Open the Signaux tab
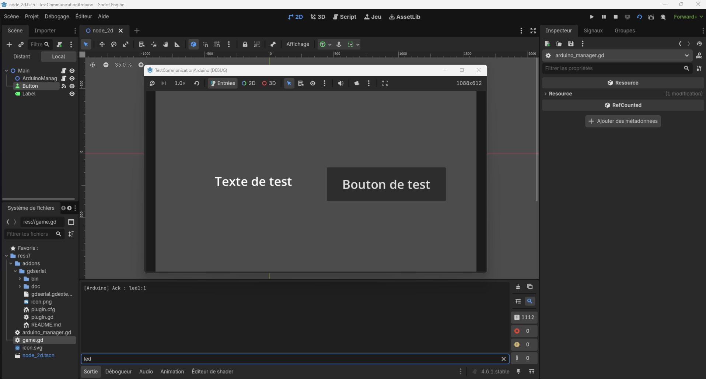 (x=593, y=31)
